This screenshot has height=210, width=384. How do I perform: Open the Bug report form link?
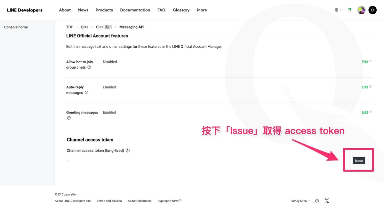[170, 201]
